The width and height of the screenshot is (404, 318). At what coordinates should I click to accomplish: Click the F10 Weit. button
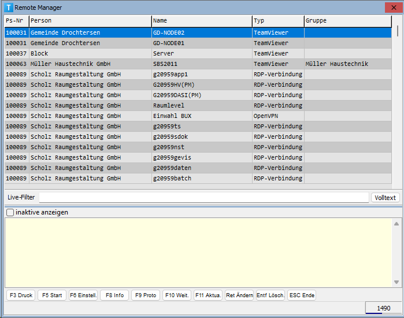click(x=177, y=295)
